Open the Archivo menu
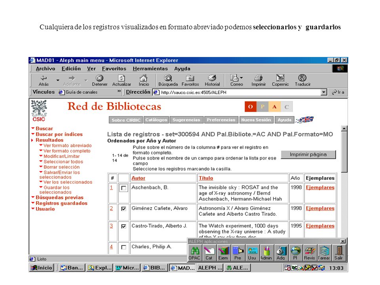Image resolution: width=380 pixels, height=285 pixels. 45,68
